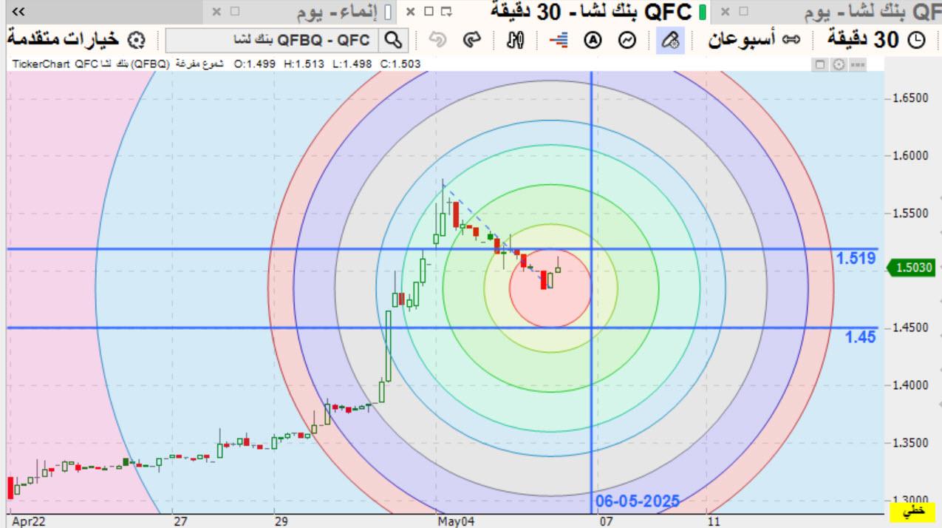Viewport: 942px width, 528px height.
Task: Close the إنماء - يوم tab
Action: tap(216, 12)
